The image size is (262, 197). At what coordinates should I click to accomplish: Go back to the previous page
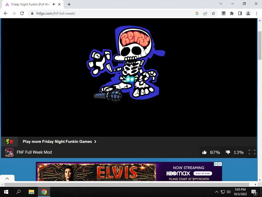pyautogui.click(x=6, y=13)
